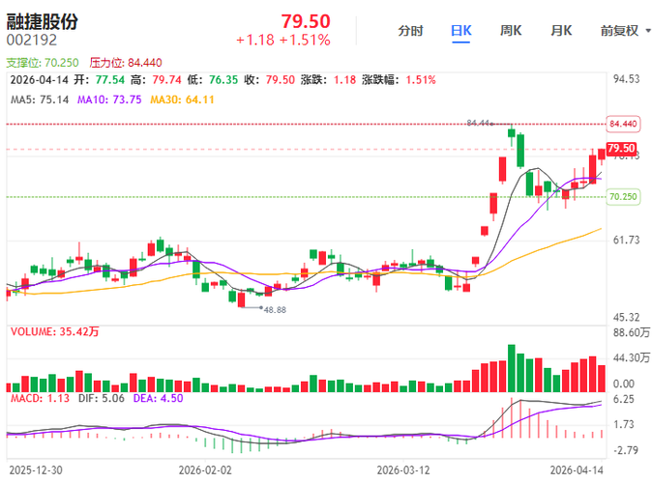Click the stock name 融捷股份
The width and height of the screenshot is (652, 483).
42,21
